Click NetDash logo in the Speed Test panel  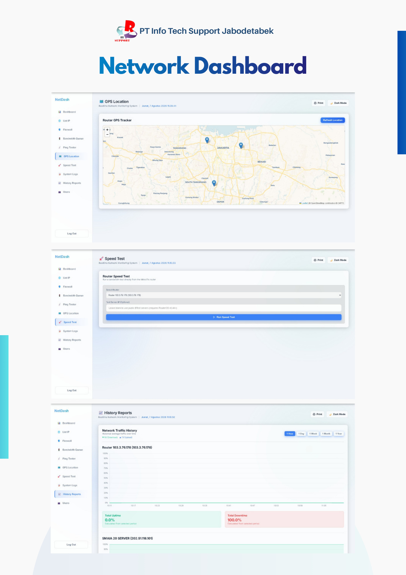[62, 257]
